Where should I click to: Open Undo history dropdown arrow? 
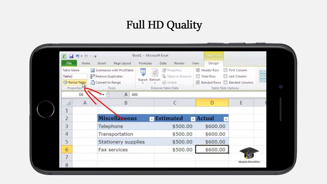pyautogui.click(x=82, y=56)
